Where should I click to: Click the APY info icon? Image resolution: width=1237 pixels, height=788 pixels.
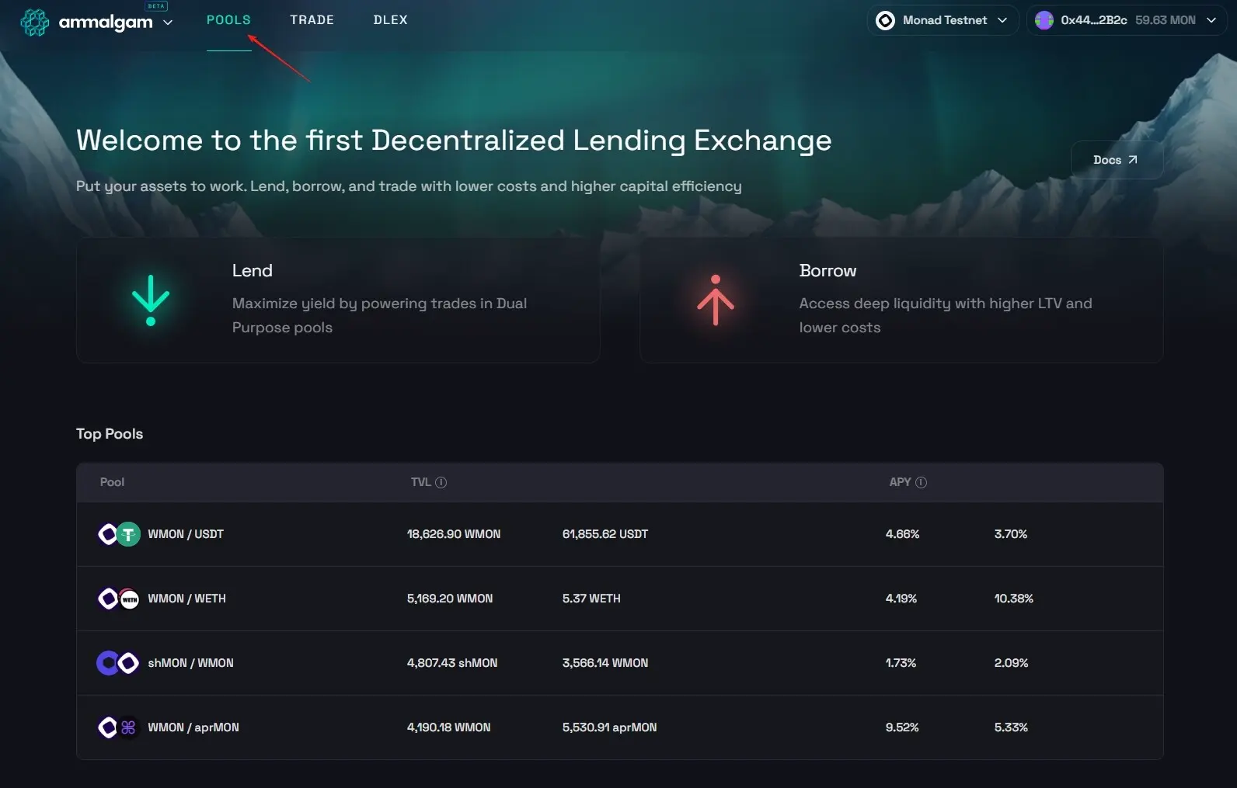click(x=922, y=482)
